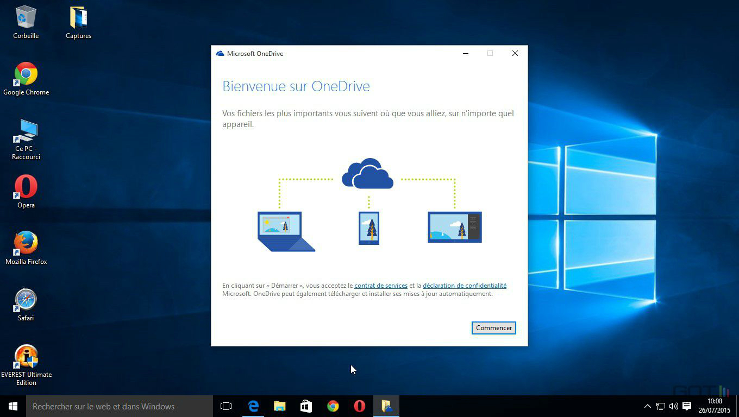Open the Start menu

12,406
